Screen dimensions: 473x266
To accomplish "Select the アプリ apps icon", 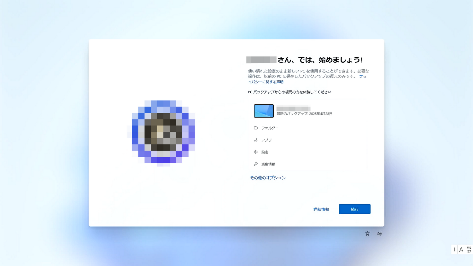I will (256, 140).
